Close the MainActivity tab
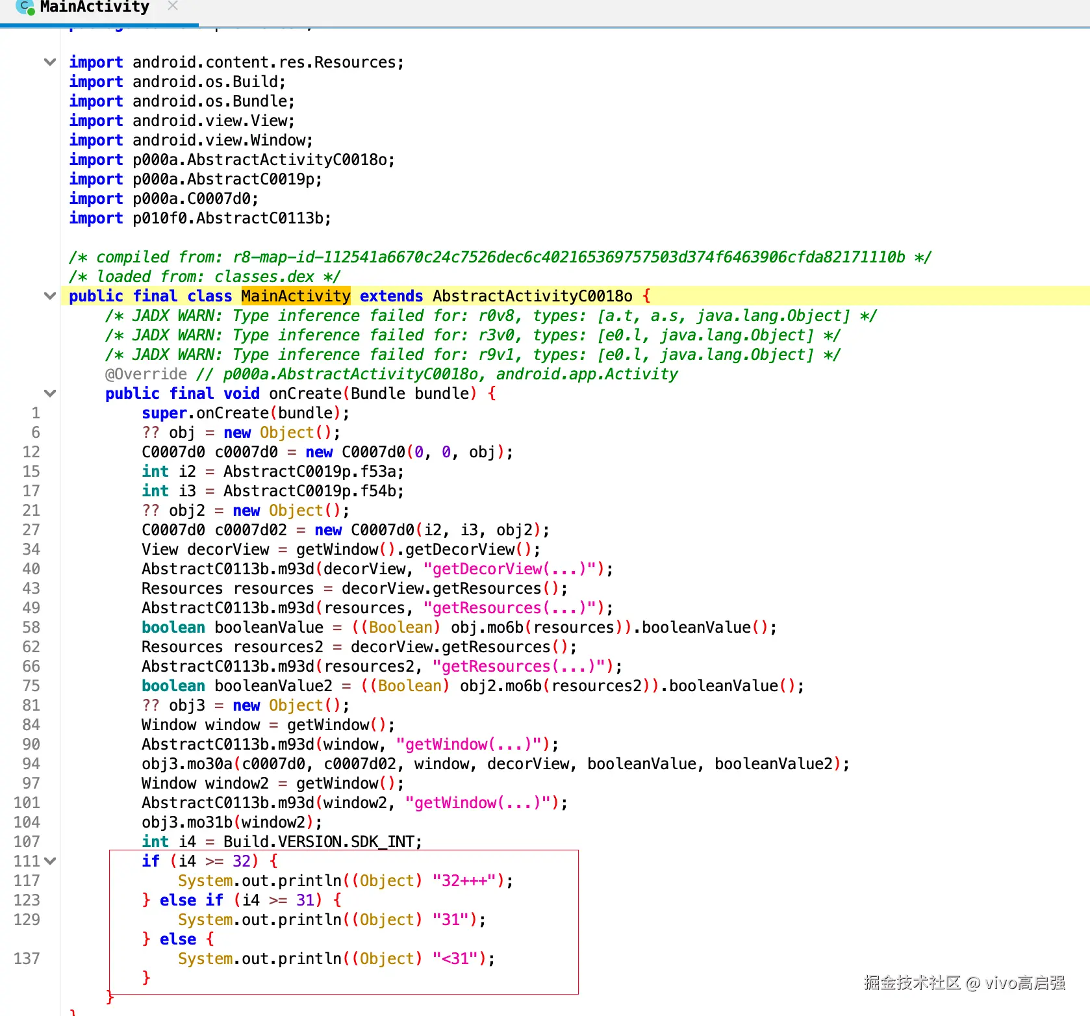Screen dimensions: 1090x1016 [172, 6]
